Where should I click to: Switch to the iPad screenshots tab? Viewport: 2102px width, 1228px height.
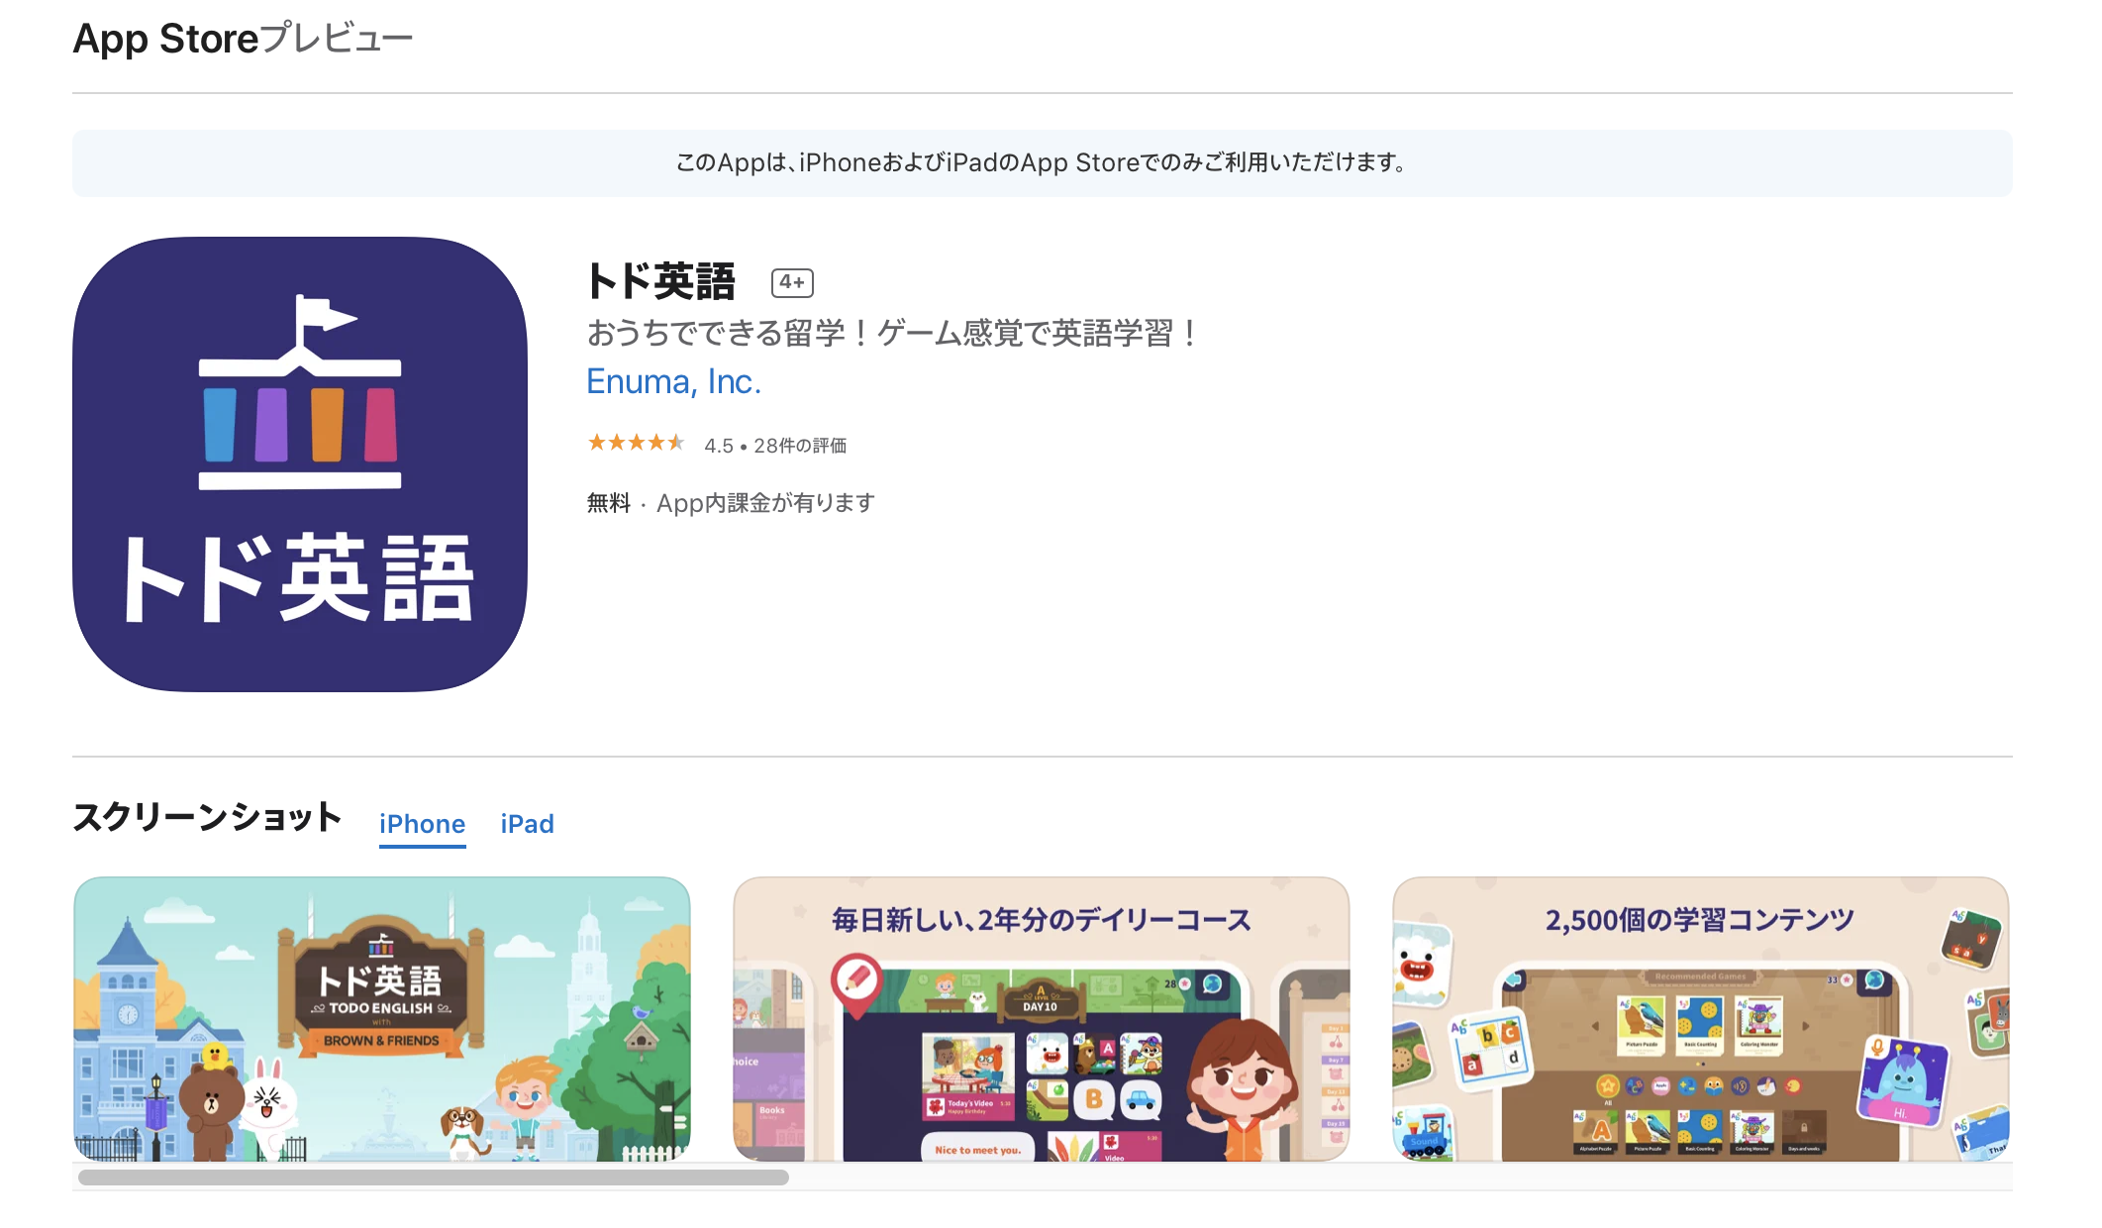coord(527,824)
